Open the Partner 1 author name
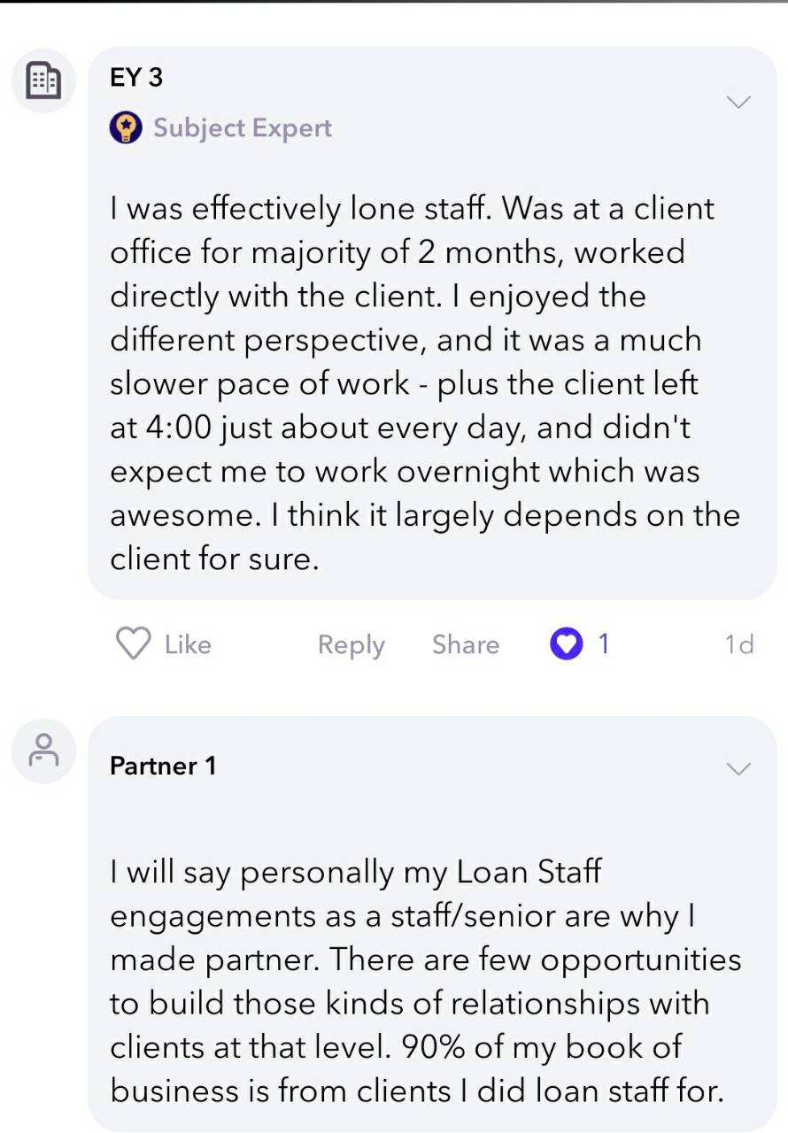The image size is (788, 1133). point(163,766)
